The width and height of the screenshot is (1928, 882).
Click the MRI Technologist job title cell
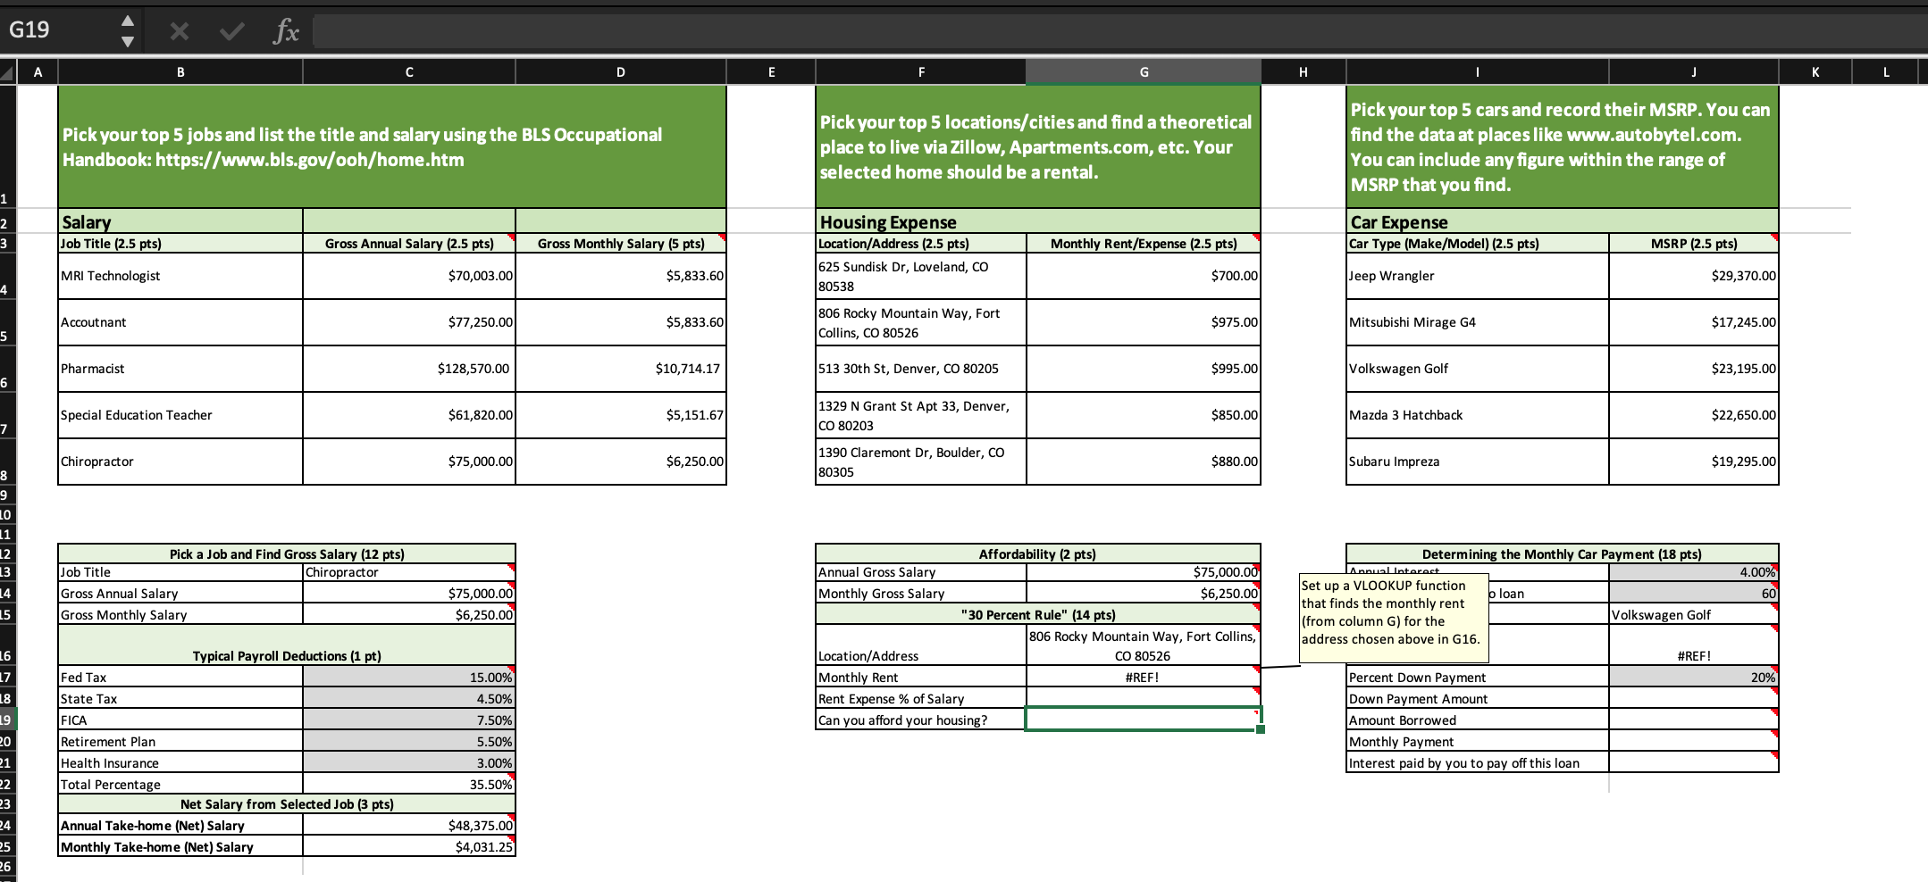coord(180,276)
